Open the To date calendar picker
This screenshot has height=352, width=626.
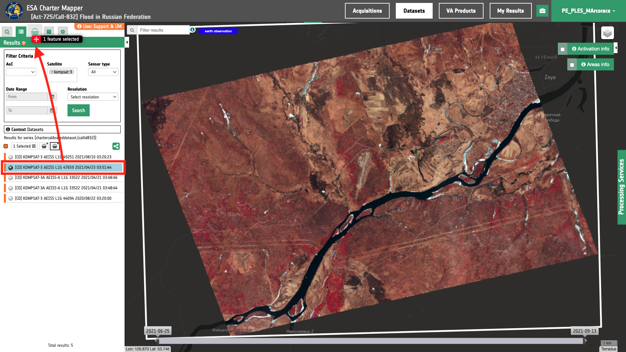[x=52, y=110]
